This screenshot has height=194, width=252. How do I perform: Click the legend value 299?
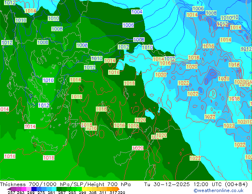point(82,192)
